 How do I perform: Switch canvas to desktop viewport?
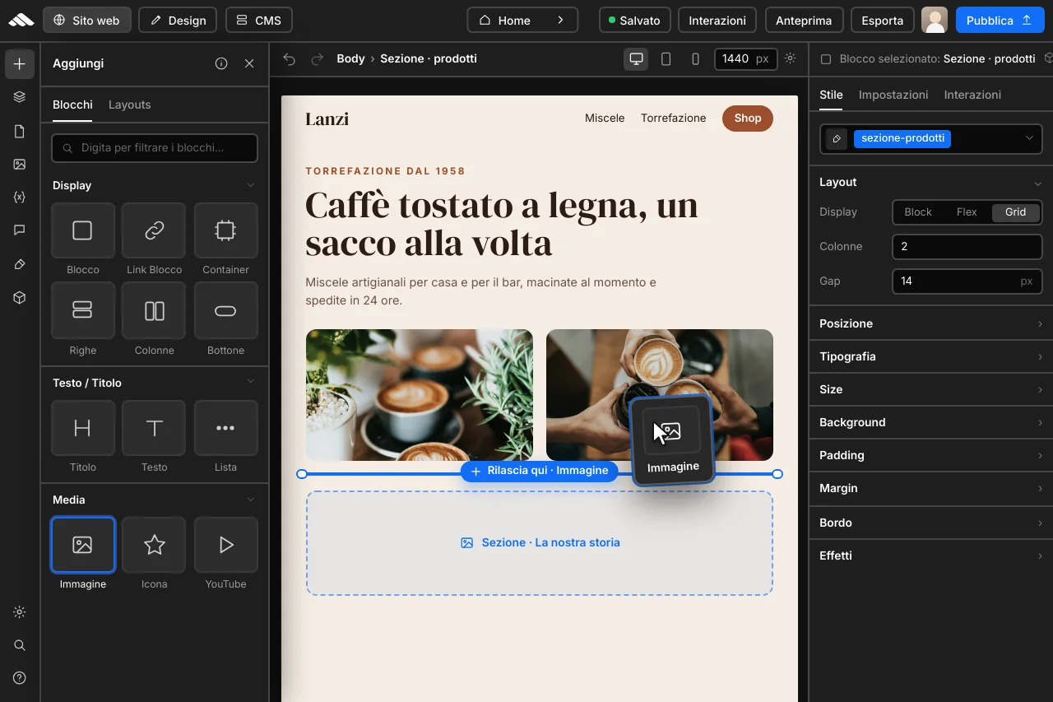(636, 58)
